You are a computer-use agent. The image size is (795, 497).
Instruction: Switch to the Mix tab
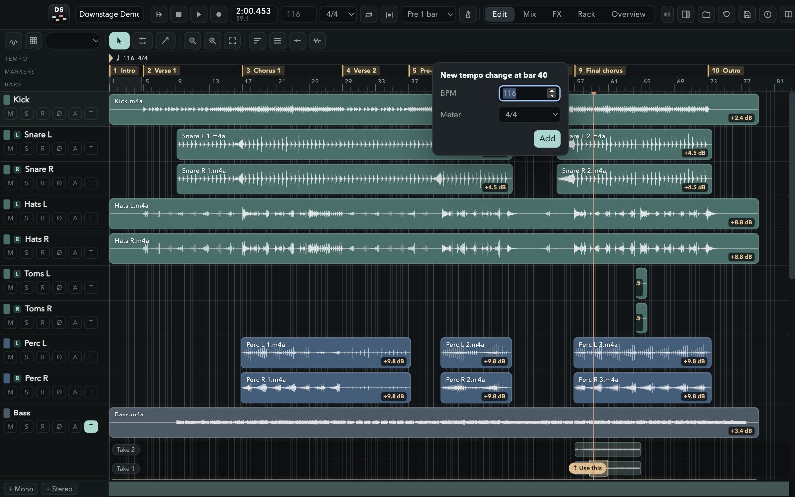tap(529, 14)
